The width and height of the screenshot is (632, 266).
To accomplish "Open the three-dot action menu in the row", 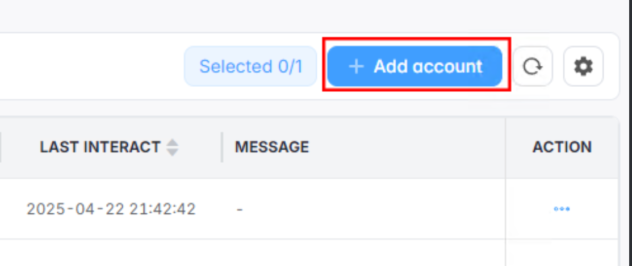I will [x=562, y=209].
